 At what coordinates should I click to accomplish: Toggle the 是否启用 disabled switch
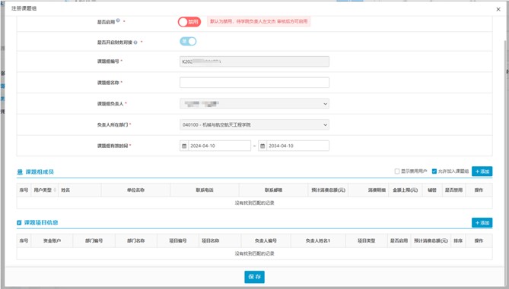[x=189, y=22]
